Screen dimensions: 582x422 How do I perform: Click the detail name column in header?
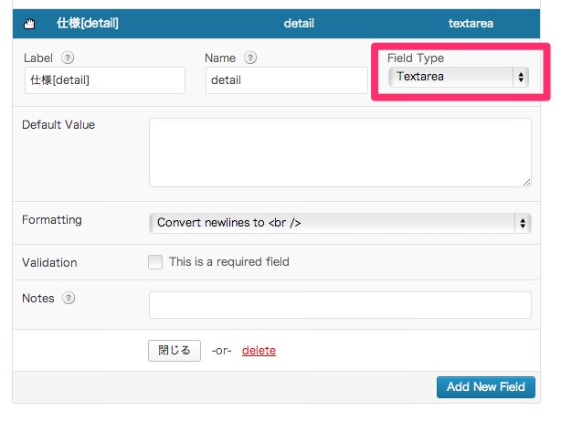[x=299, y=24]
